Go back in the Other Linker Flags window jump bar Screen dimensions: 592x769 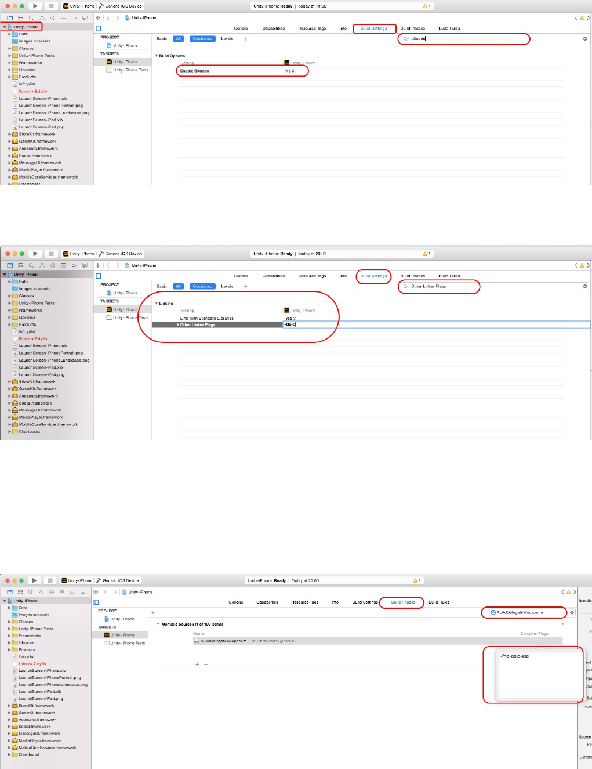[x=108, y=265]
